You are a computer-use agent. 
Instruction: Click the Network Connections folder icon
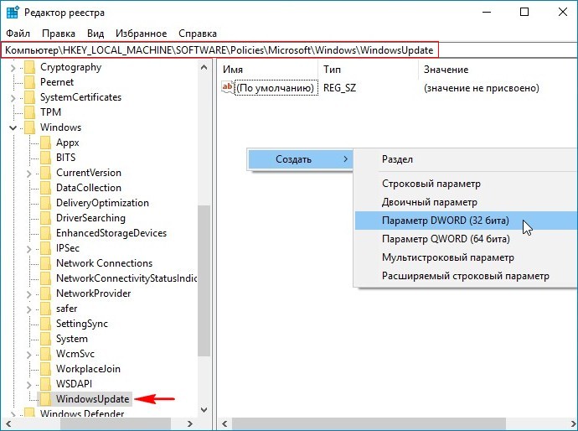pyautogui.click(x=45, y=263)
